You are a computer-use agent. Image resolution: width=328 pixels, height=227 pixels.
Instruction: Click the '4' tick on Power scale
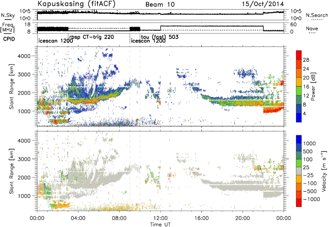tap(304, 113)
